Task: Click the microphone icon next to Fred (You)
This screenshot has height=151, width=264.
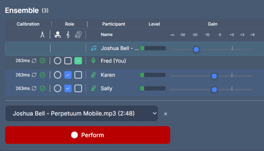Action: point(94,61)
